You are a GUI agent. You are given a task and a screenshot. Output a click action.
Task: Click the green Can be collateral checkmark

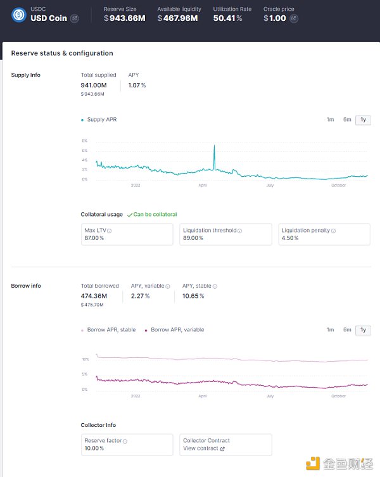click(130, 215)
